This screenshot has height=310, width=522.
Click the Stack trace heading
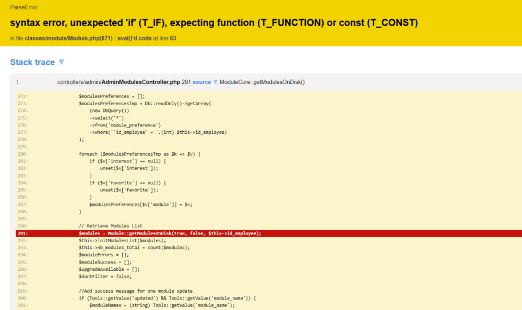32,63
